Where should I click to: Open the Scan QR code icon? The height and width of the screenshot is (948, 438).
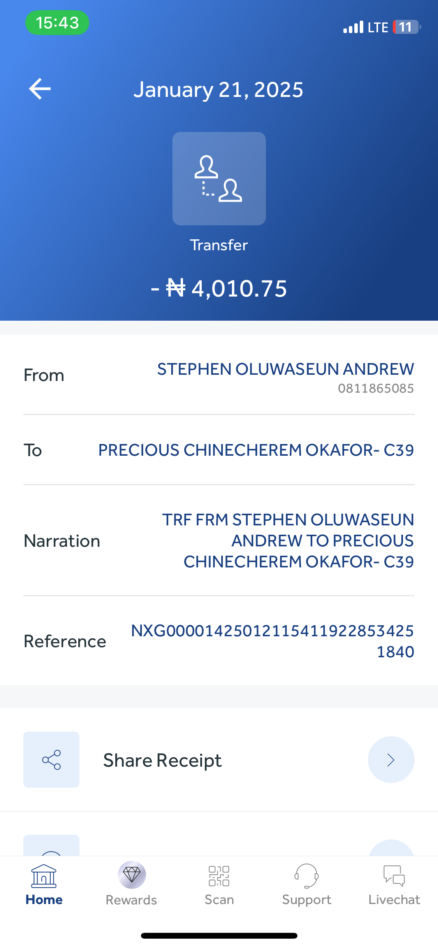pyautogui.click(x=219, y=876)
